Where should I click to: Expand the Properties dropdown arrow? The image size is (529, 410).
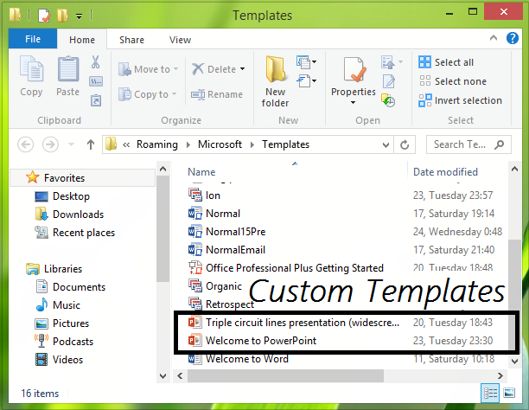click(x=354, y=102)
